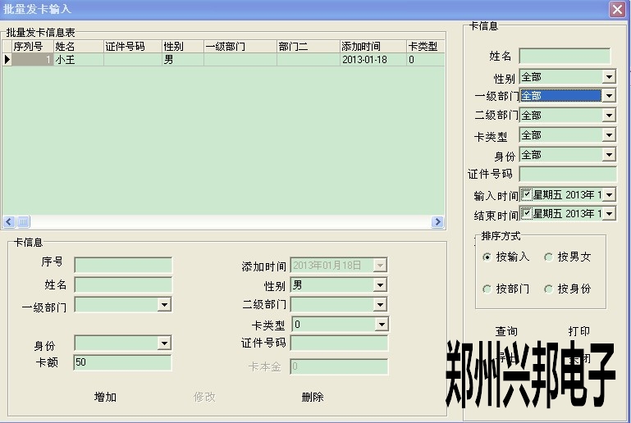
Task: Open the bottom 性别 dropdown showing 男
Action: coord(380,285)
